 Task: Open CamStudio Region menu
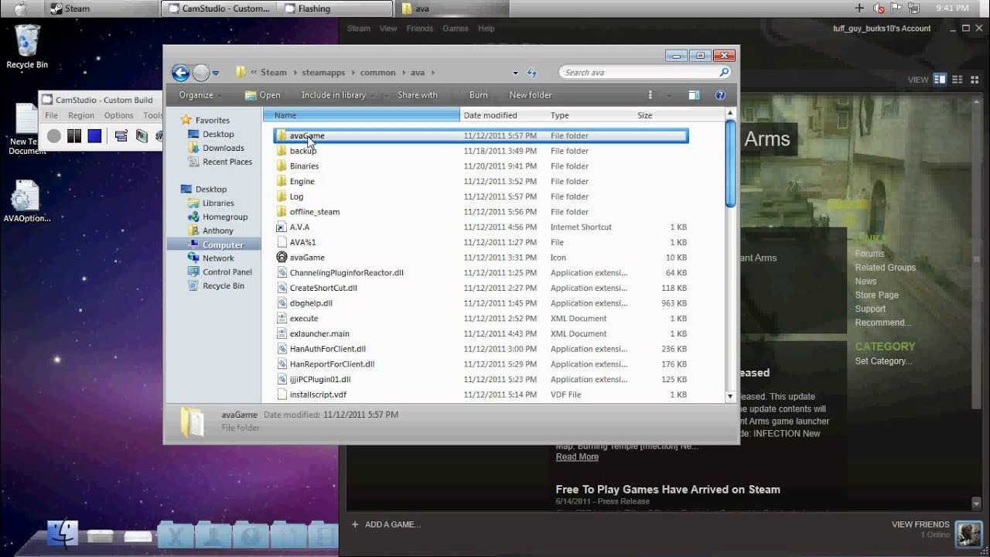click(80, 115)
